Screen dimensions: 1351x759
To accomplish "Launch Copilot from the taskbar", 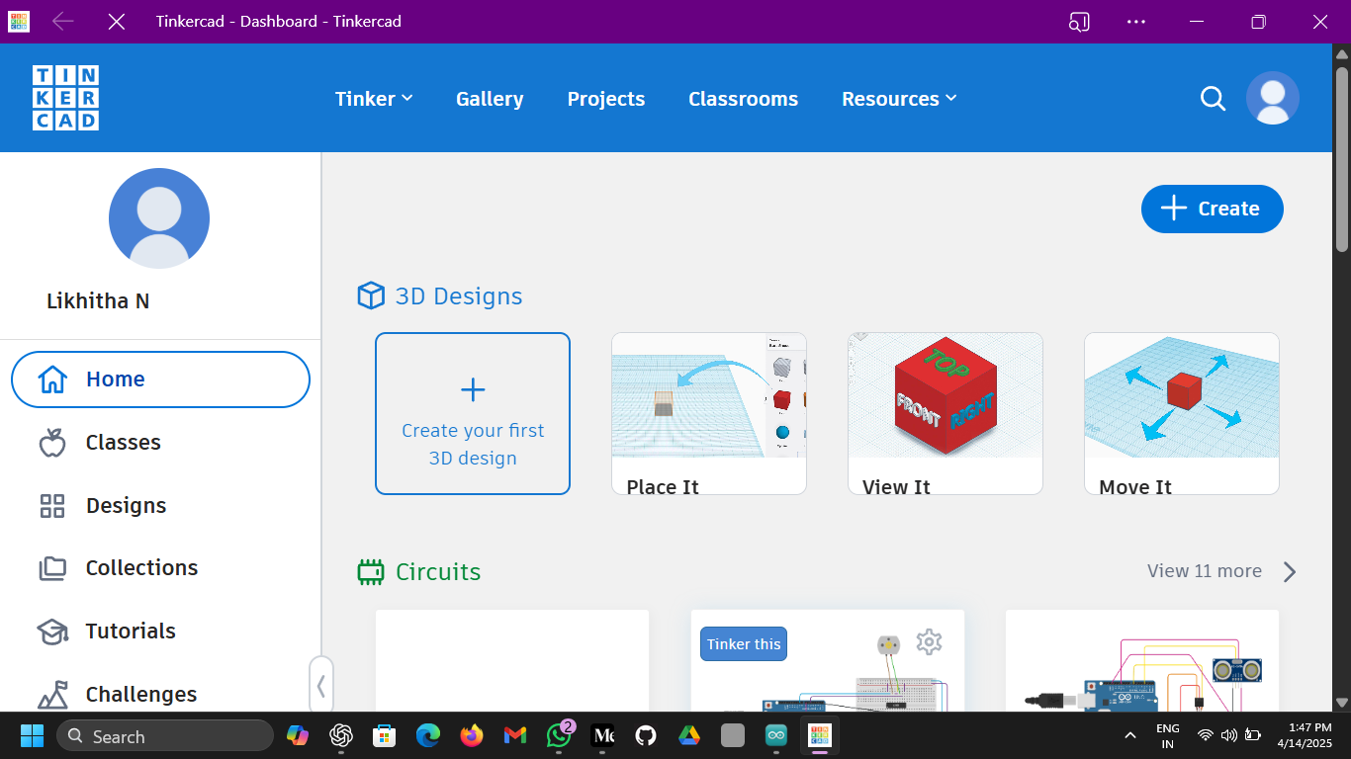I will coord(297,736).
